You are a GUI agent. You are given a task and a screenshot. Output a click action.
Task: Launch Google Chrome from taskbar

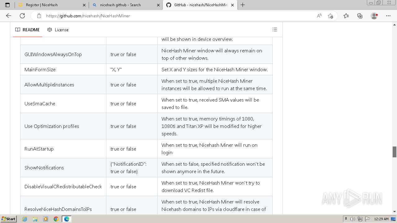(x=56, y=219)
